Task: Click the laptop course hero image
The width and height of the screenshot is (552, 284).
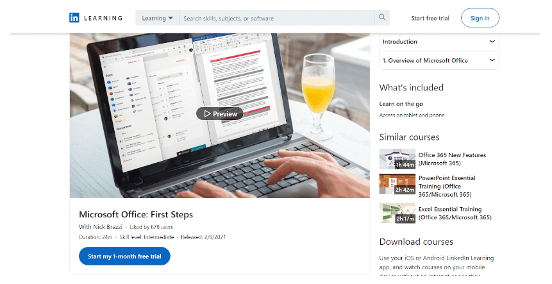Action: click(220, 115)
